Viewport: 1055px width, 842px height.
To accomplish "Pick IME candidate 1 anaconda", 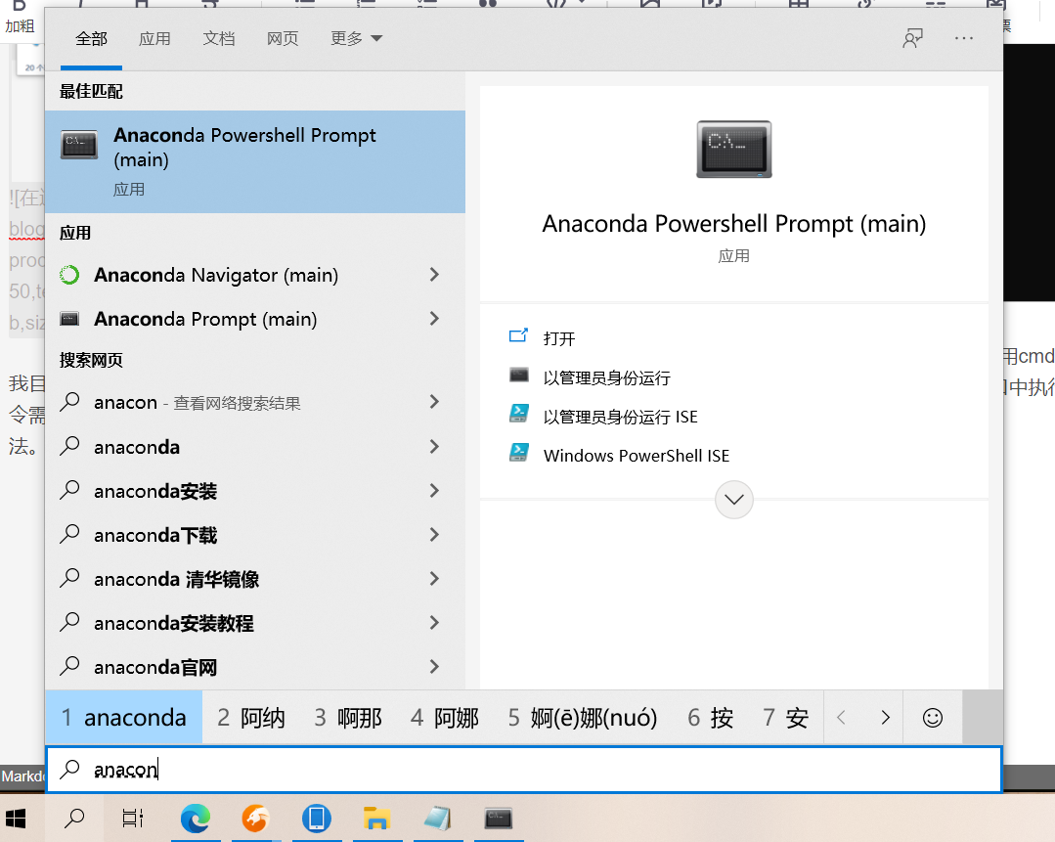I will coord(124,718).
